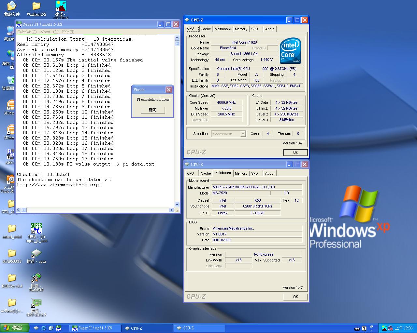Launch the ORTHOS shortcut icon on desktop

pos(61,10)
